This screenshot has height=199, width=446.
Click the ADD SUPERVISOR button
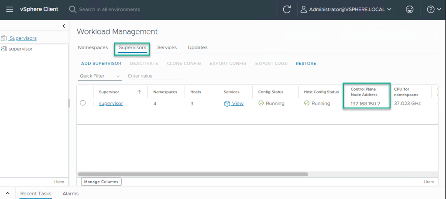pyautogui.click(x=101, y=64)
